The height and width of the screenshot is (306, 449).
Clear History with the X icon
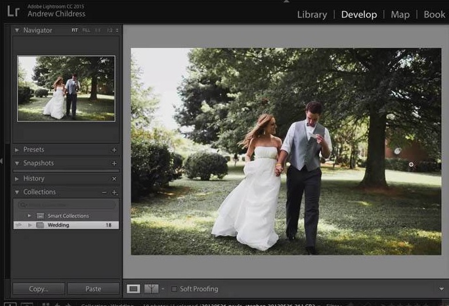coord(114,179)
